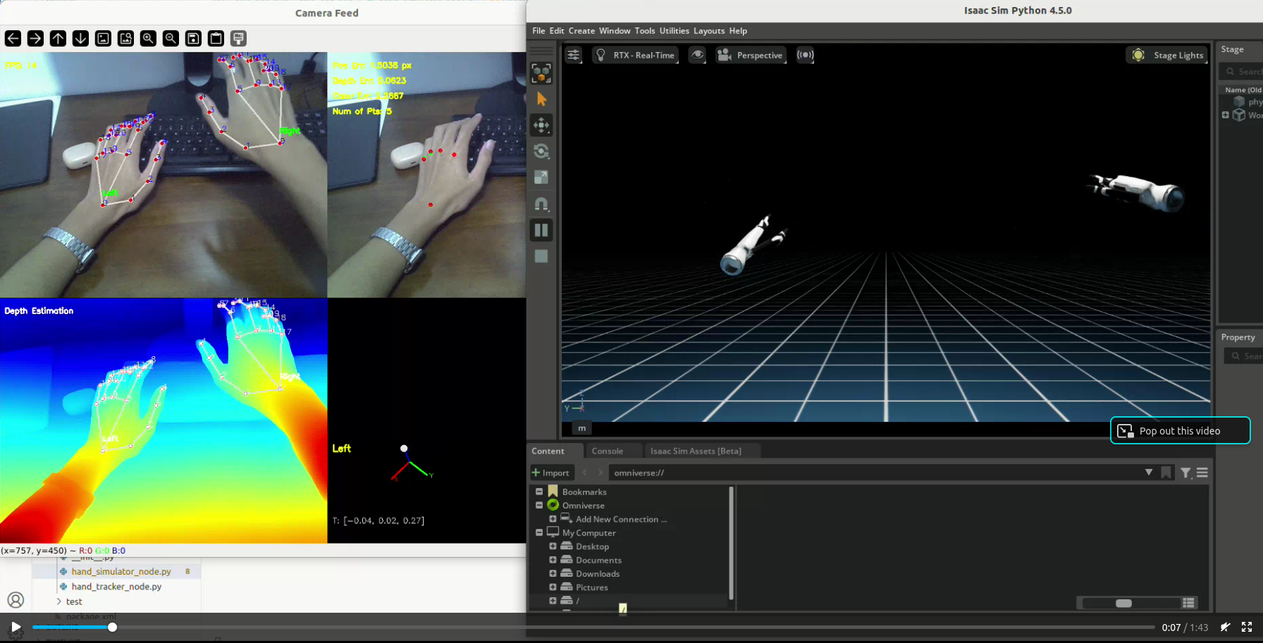Select the Scale tool in Isaac Sim

pyautogui.click(x=541, y=177)
